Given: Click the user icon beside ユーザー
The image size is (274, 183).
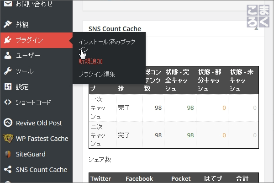Looking at the screenshot, I should 8,55.
